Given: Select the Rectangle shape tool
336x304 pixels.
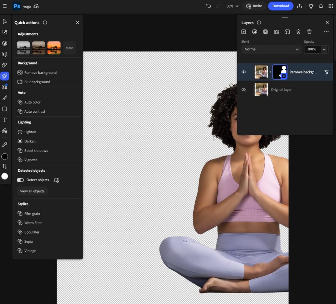Looking at the screenshot, I should [x=5, y=109].
